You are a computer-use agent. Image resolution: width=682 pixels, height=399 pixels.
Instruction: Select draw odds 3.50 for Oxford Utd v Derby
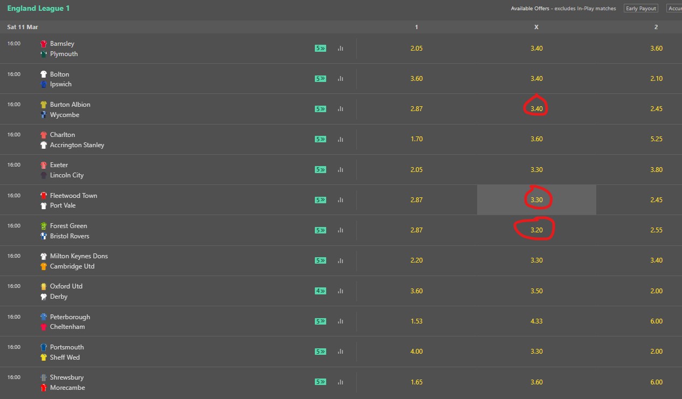[536, 291]
